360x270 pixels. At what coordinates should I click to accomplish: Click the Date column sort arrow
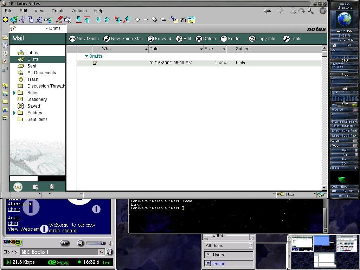201,49
